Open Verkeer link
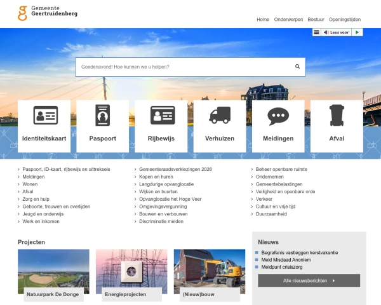 point(264,199)
